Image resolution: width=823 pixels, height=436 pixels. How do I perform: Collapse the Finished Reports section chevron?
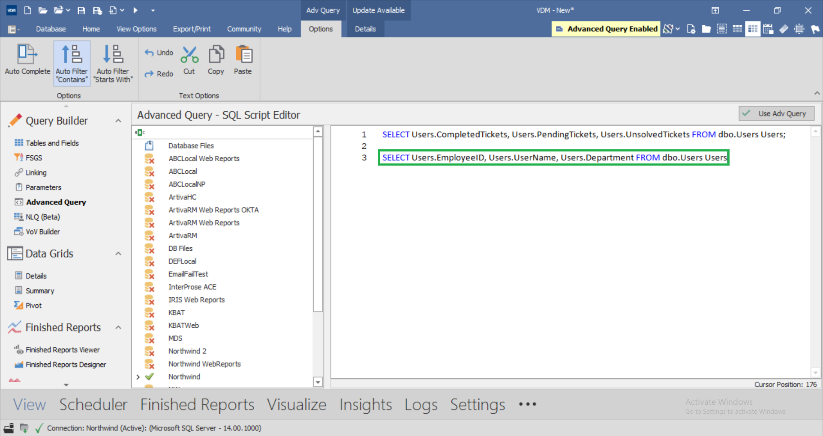118,328
